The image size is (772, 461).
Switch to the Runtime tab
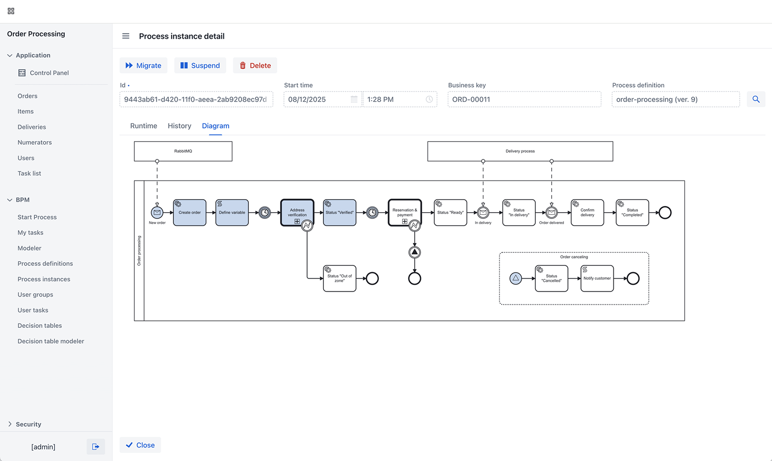tap(143, 126)
